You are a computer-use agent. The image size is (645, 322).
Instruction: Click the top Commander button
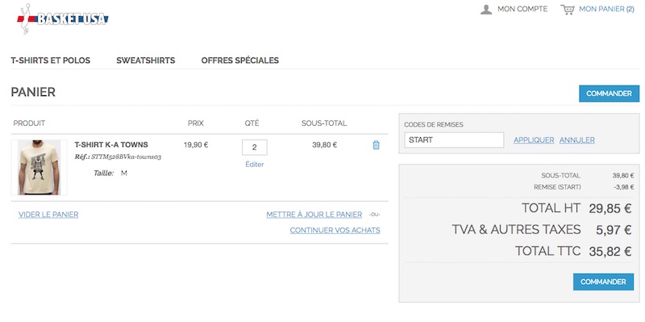point(609,94)
